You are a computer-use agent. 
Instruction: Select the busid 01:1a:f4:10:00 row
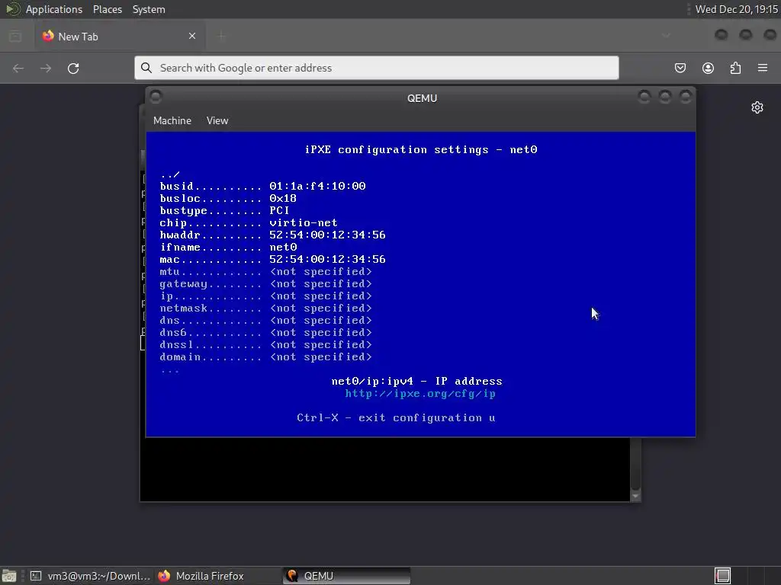pyautogui.click(x=262, y=186)
